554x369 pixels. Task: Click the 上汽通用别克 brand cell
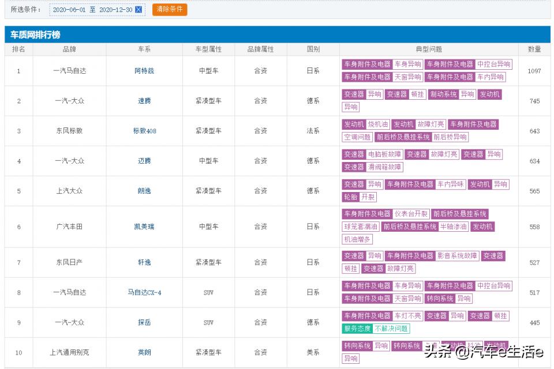point(69,352)
